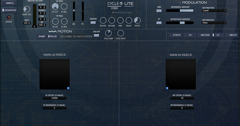The width and height of the screenshot is (240, 126).
Task: Click the LP CUT knob
Action: (55, 7)
